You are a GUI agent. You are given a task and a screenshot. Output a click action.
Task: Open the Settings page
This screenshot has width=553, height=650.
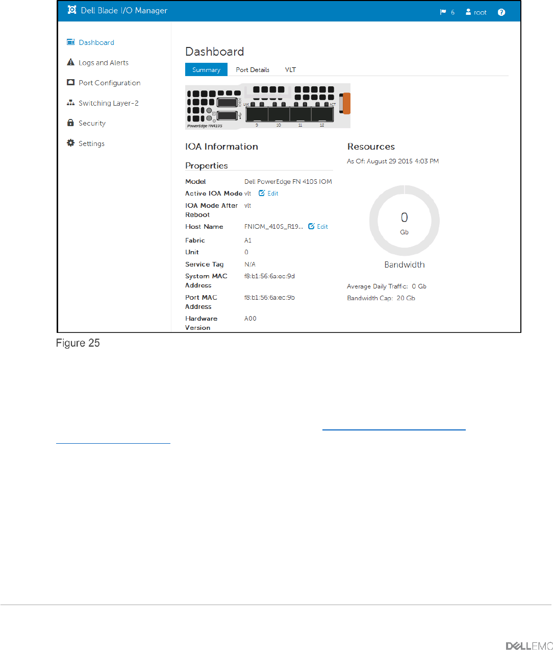click(x=91, y=143)
